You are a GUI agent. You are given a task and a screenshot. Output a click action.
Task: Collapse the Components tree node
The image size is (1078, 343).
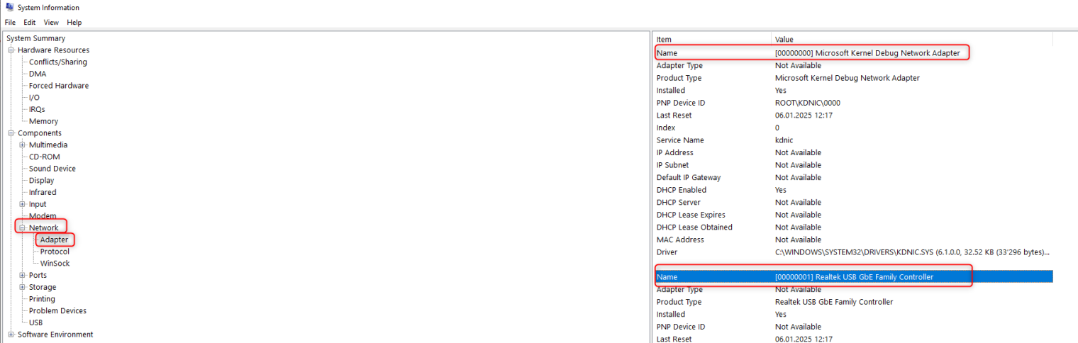11,133
